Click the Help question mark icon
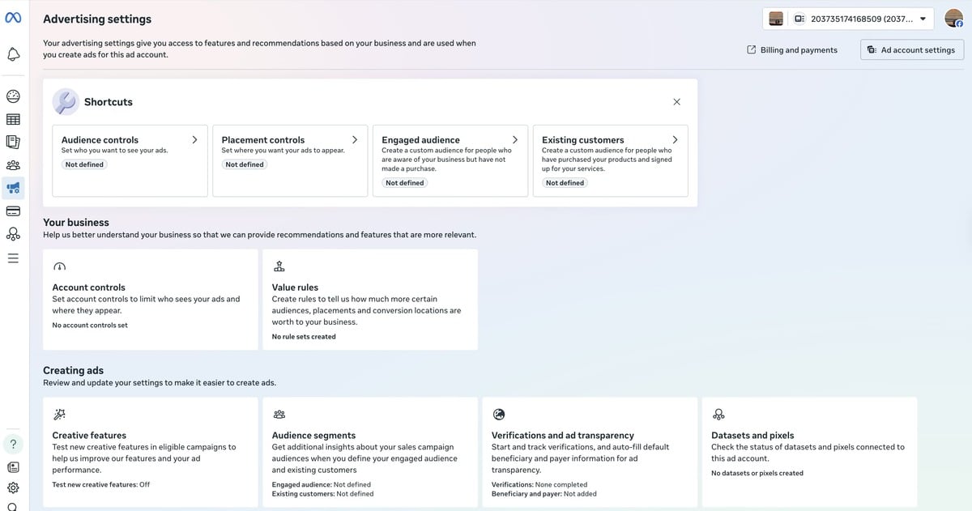The image size is (972, 511). (13, 444)
